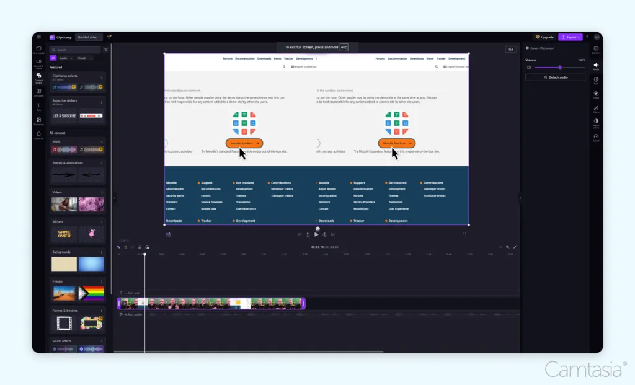
Task: Open the Fade properties icon
Action: coord(596,81)
